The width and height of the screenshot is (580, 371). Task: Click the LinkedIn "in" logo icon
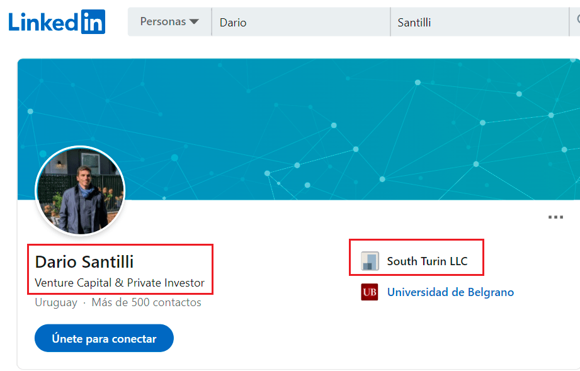tap(93, 22)
